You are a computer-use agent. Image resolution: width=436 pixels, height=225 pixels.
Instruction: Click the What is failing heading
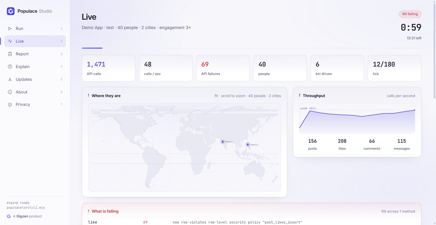point(105,211)
